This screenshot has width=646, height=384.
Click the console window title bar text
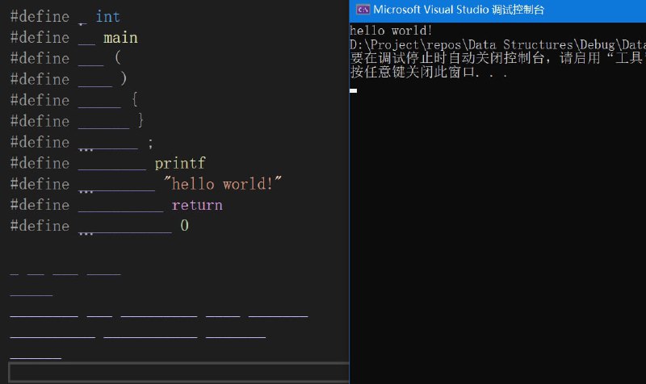point(459,10)
